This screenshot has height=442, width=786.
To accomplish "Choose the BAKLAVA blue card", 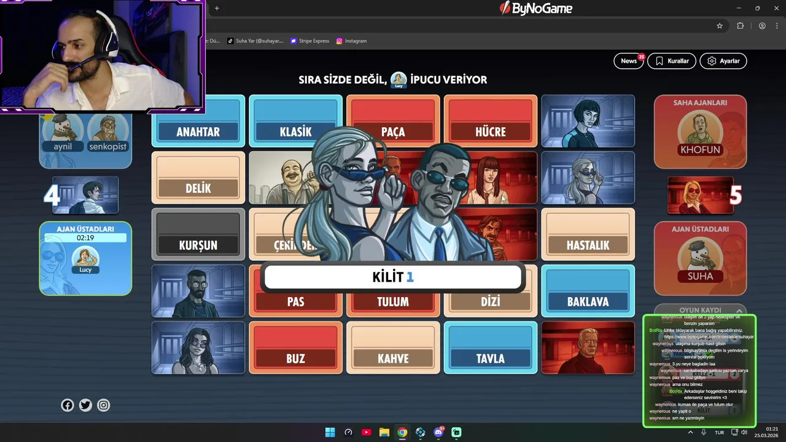I will coord(588,291).
